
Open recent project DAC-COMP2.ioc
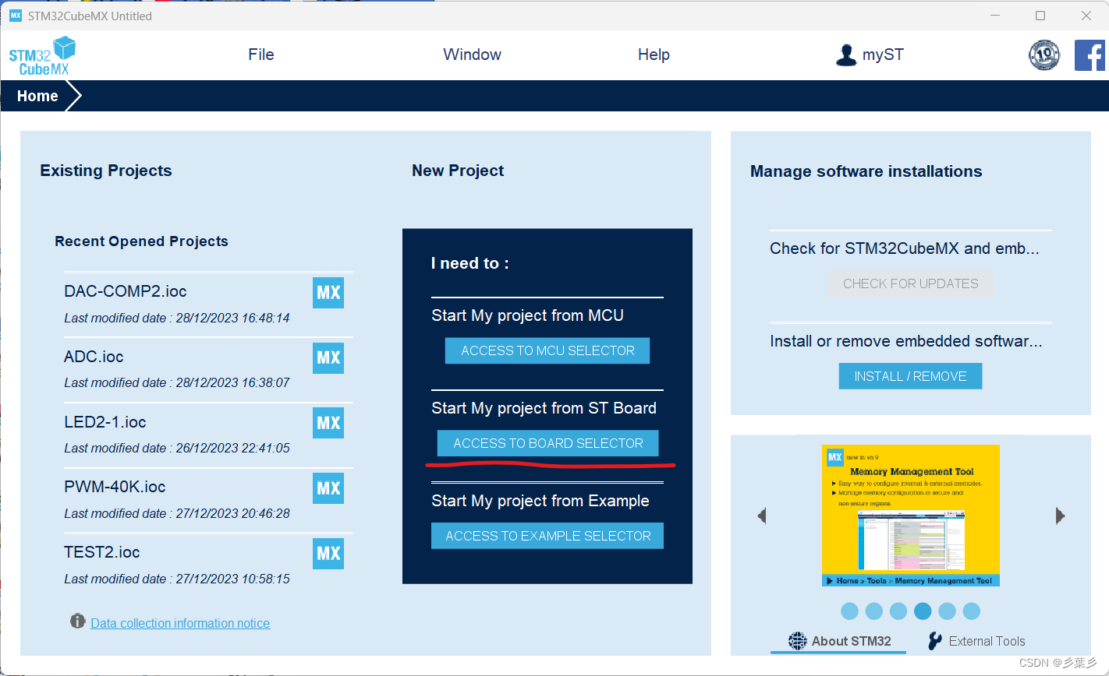pos(126,291)
